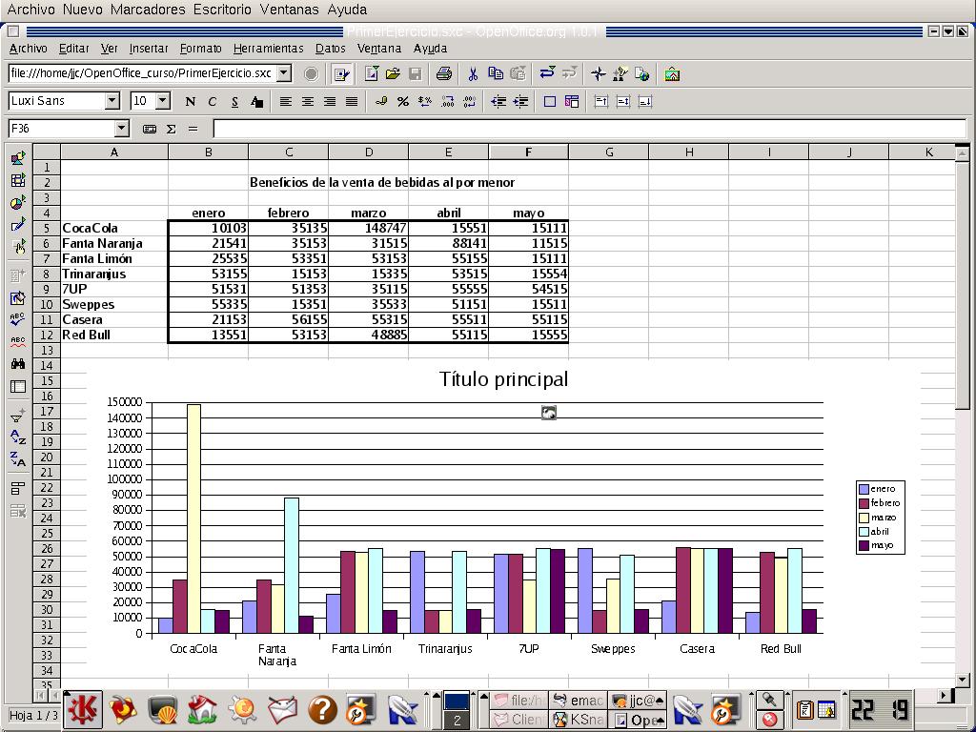Click the Cut scissors icon
The height and width of the screenshot is (732, 976).
click(x=472, y=73)
